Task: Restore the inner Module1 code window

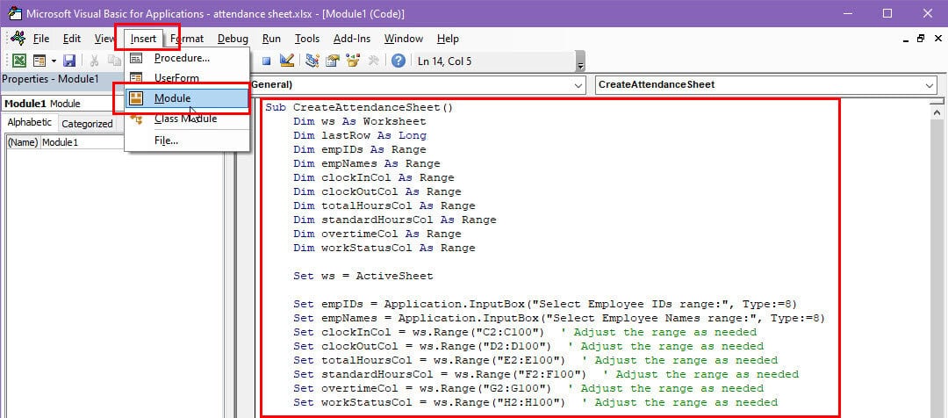Action: tap(921, 39)
